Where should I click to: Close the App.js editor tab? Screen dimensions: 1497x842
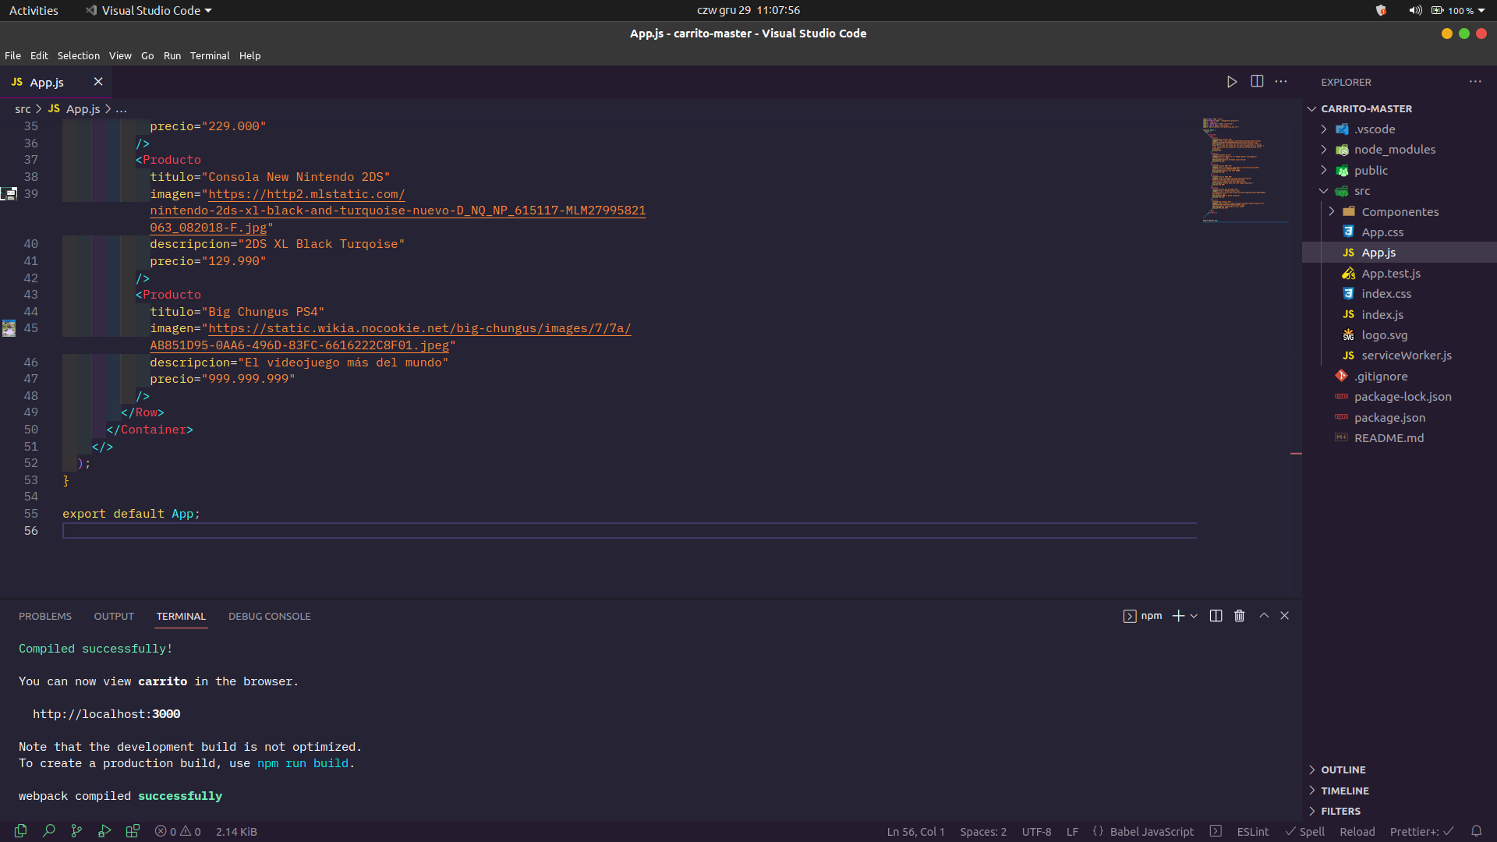click(x=98, y=82)
